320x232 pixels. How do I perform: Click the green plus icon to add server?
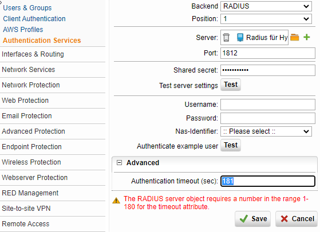[x=306, y=37]
